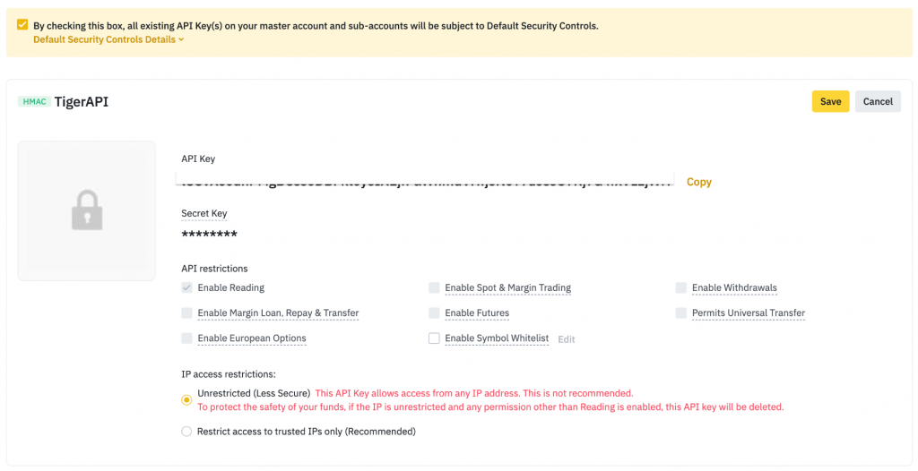
Task: Enable Spot & Margin Trading
Action: click(x=434, y=287)
